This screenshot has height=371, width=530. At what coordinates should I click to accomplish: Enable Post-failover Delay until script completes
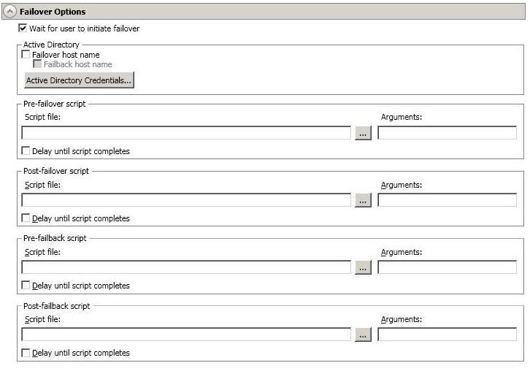pos(27,218)
